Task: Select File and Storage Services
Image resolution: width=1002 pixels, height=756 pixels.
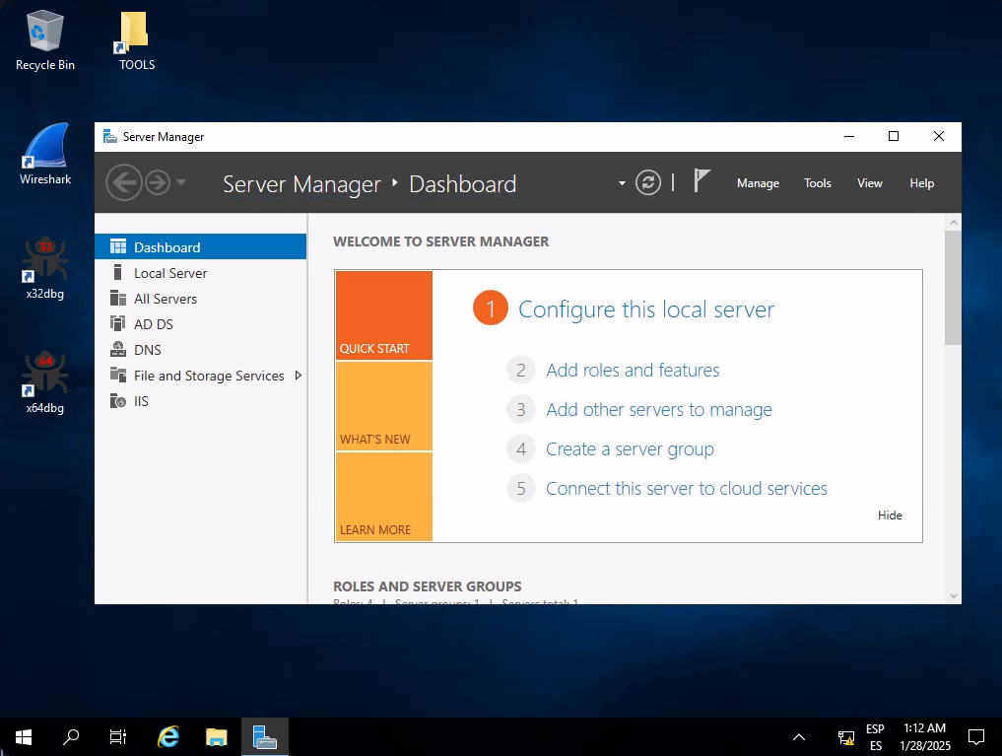Action: (x=201, y=376)
